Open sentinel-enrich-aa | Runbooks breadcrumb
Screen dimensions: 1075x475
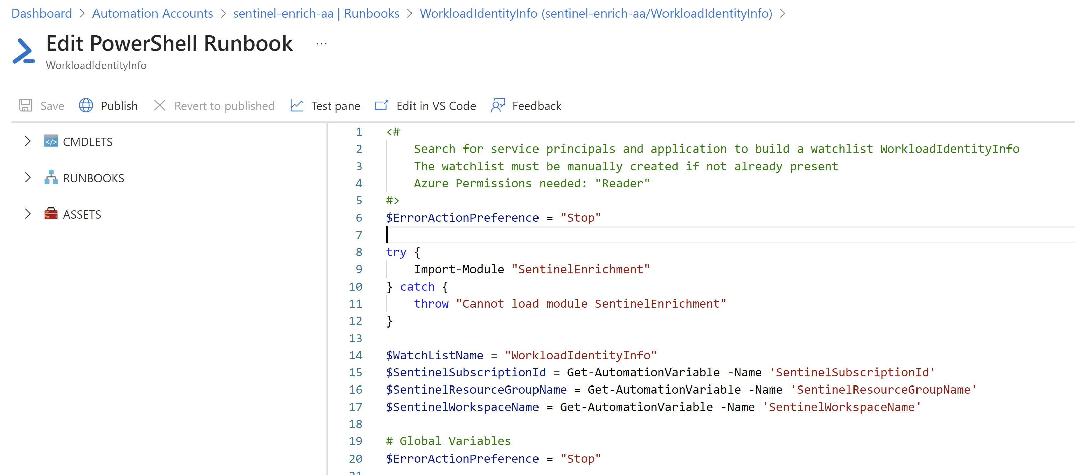coord(316,13)
